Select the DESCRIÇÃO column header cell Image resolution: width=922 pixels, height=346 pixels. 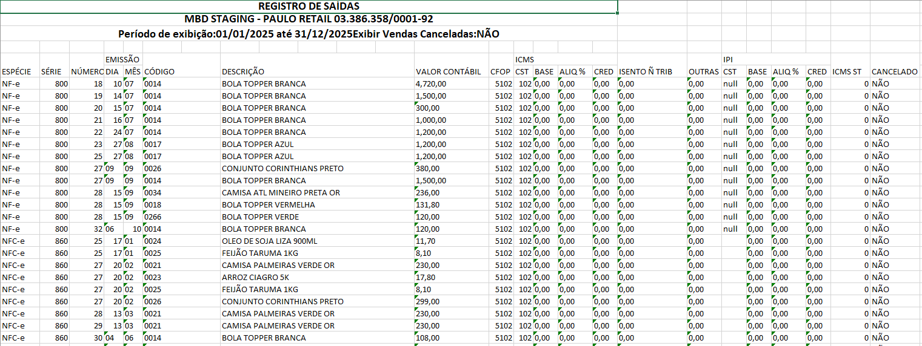point(243,71)
